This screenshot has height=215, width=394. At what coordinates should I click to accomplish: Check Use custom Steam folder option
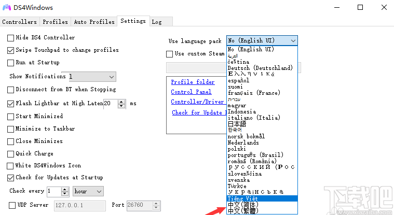tap(170, 54)
